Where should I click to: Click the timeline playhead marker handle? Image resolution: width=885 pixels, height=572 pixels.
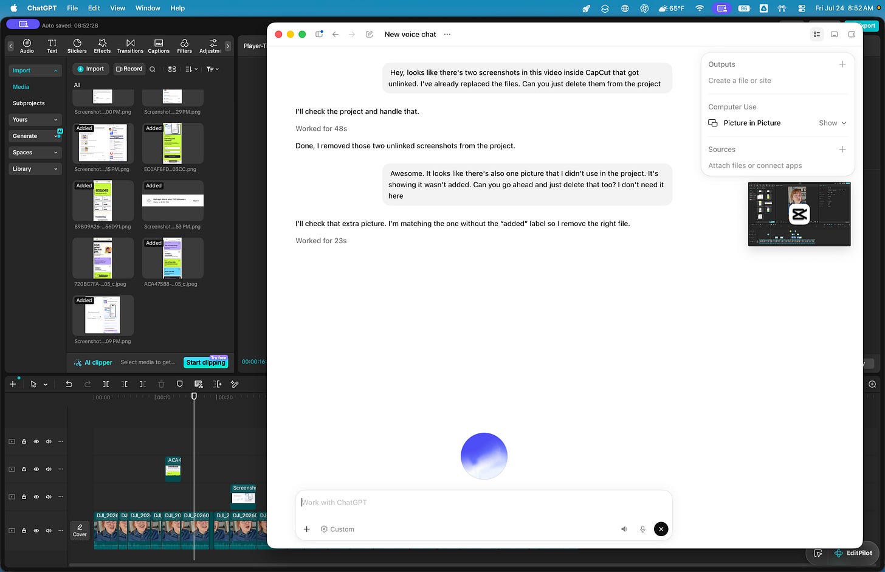(x=195, y=396)
